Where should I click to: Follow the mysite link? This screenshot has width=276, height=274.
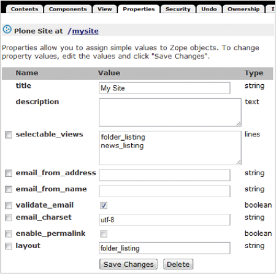(x=85, y=31)
